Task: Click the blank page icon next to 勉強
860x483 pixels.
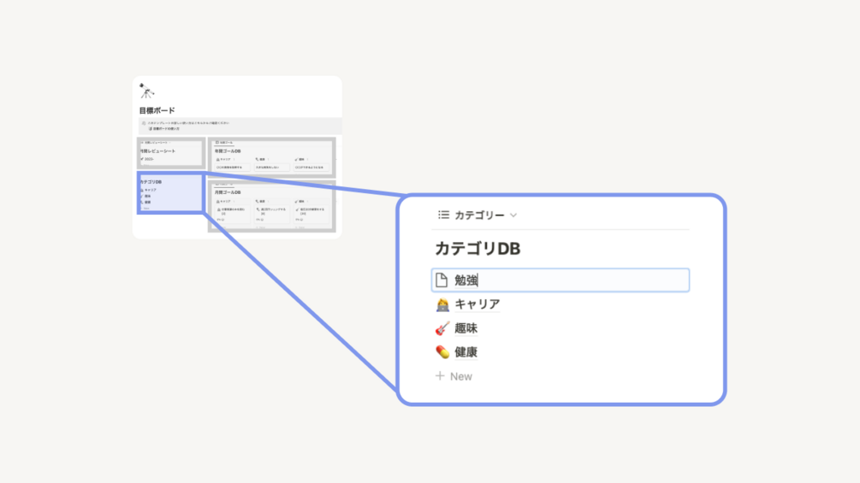Action: (442, 280)
